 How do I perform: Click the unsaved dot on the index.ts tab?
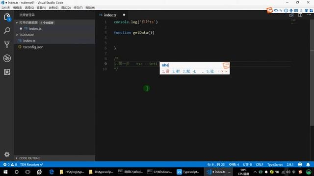tap(124, 15)
